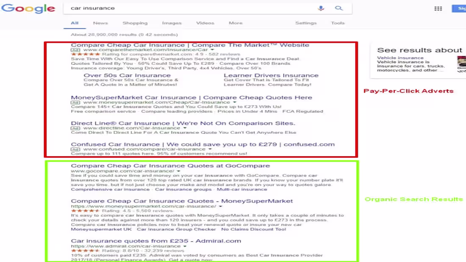
Task: Click Ad badge on moneysupermarket listing
Action: click(75, 102)
